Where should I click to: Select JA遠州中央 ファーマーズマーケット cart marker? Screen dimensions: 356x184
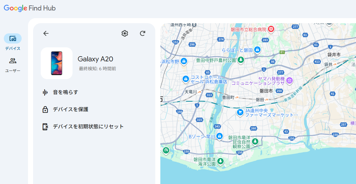tap(240, 112)
